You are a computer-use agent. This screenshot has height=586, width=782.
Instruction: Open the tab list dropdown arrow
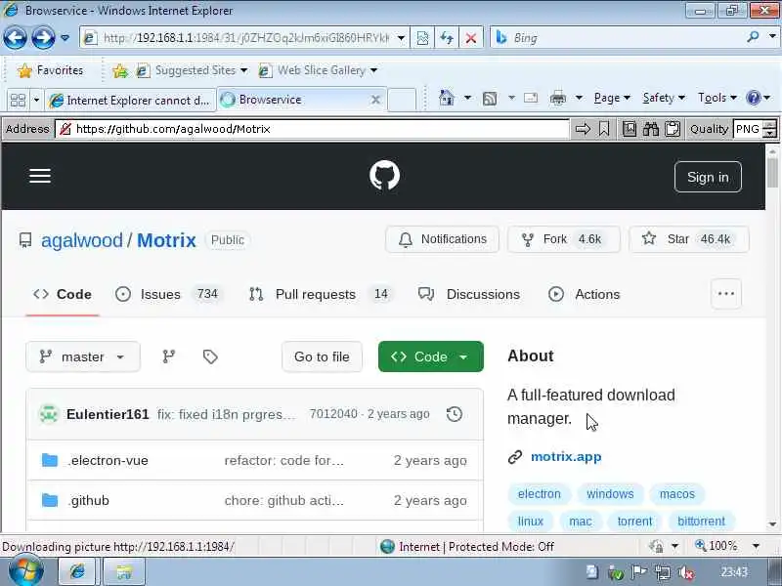(36, 101)
